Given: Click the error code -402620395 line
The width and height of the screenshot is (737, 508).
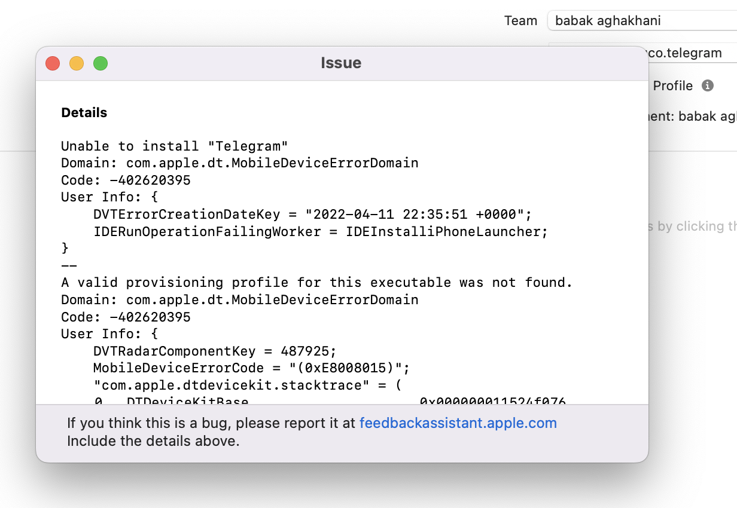Looking at the screenshot, I should [x=124, y=180].
